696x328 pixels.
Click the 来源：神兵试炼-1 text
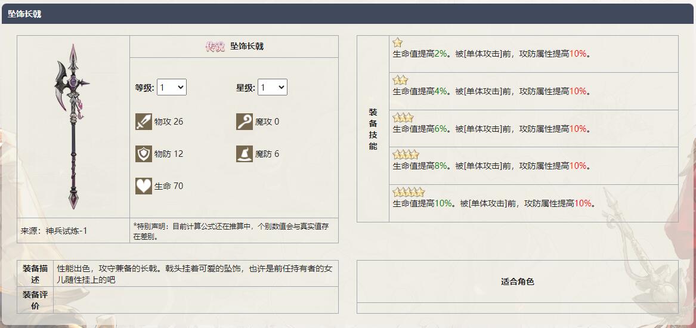pyautogui.click(x=54, y=231)
